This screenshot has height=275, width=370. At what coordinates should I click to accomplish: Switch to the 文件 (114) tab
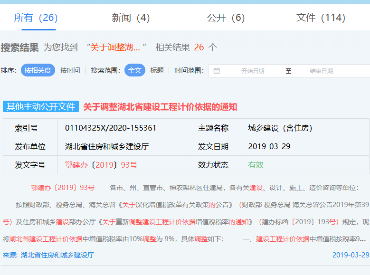[321, 18]
